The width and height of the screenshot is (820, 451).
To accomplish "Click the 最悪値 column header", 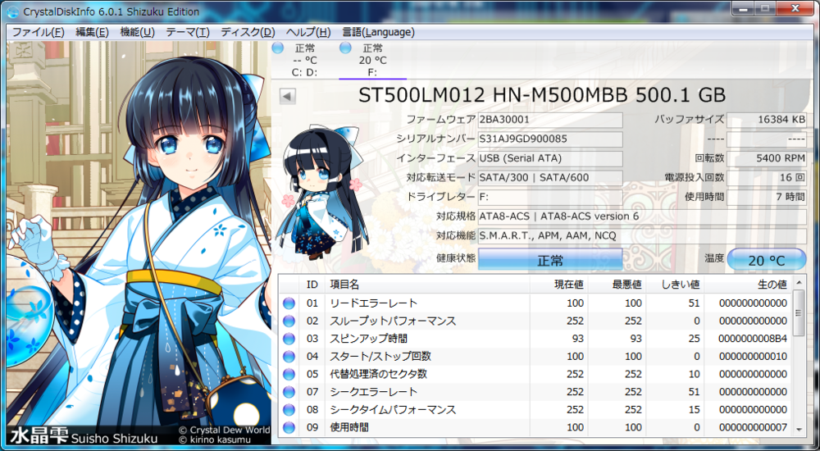I will (x=617, y=285).
